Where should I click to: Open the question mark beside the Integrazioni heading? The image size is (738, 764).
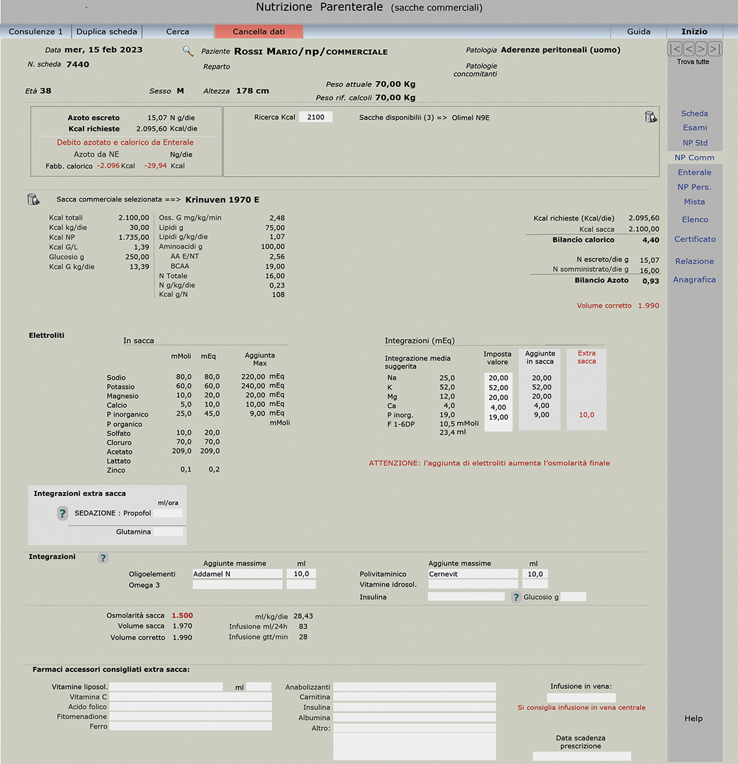(103, 558)
